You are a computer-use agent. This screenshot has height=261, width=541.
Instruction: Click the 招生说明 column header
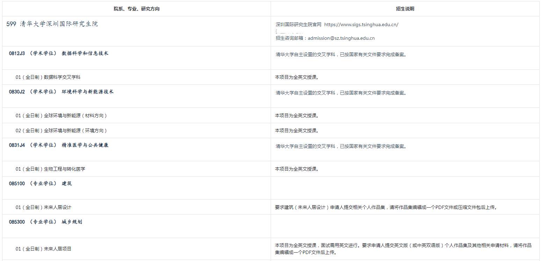pos(405,9)
